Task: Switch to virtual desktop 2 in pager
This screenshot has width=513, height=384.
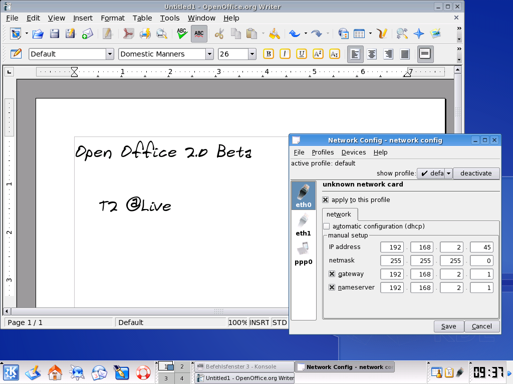Action: pyautogui.click(x=182, y=366)
